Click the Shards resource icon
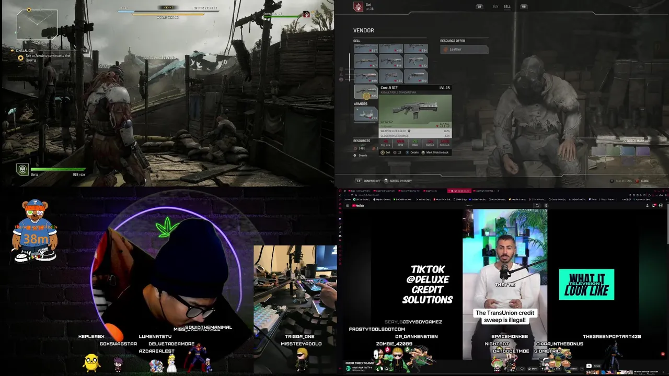 [x=355, y=155]
